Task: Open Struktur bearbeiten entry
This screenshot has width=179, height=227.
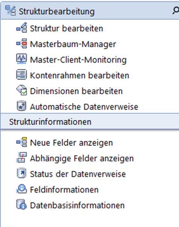Action: click(x=66, y=28)
